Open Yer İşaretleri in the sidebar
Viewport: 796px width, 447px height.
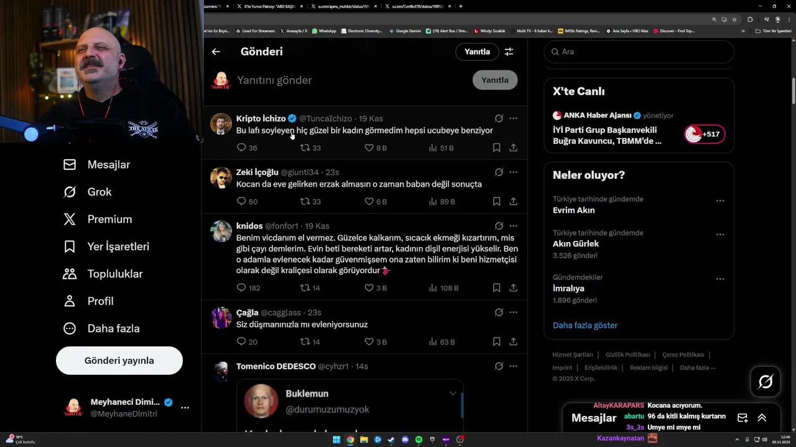pyautogui.click(x=106, y=246)
